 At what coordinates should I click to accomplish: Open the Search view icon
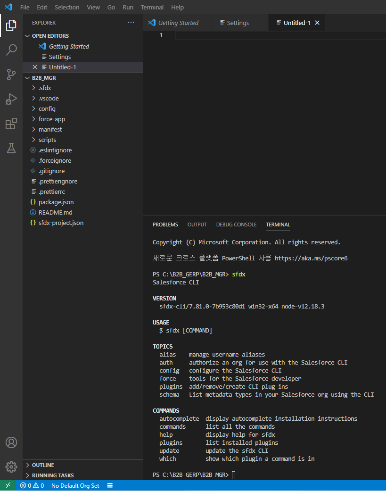pos(11,50)
